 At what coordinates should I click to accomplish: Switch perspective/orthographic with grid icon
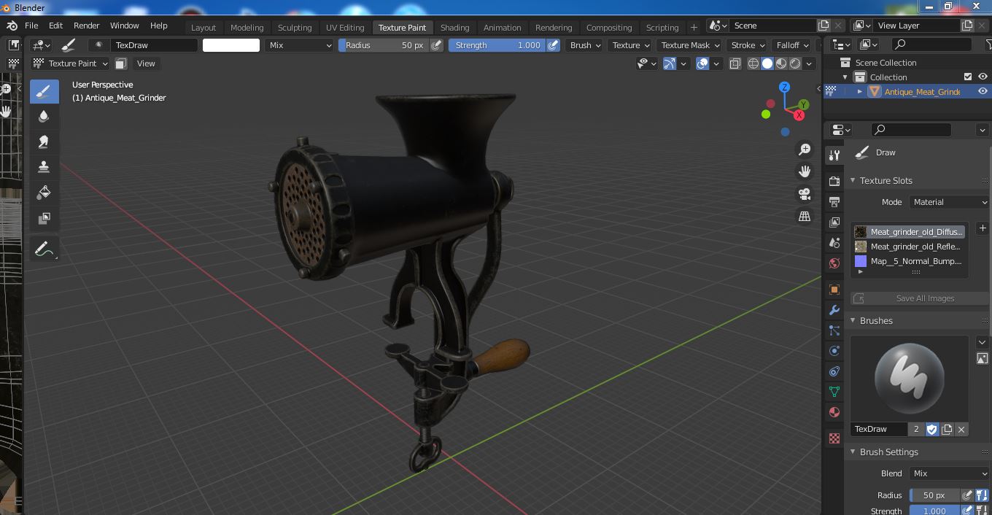click(805, 217)
